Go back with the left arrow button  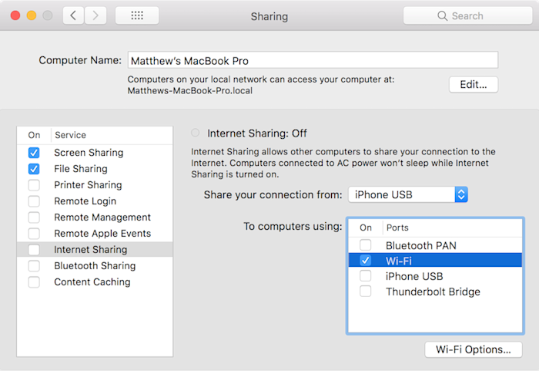[x=73, y=15]
